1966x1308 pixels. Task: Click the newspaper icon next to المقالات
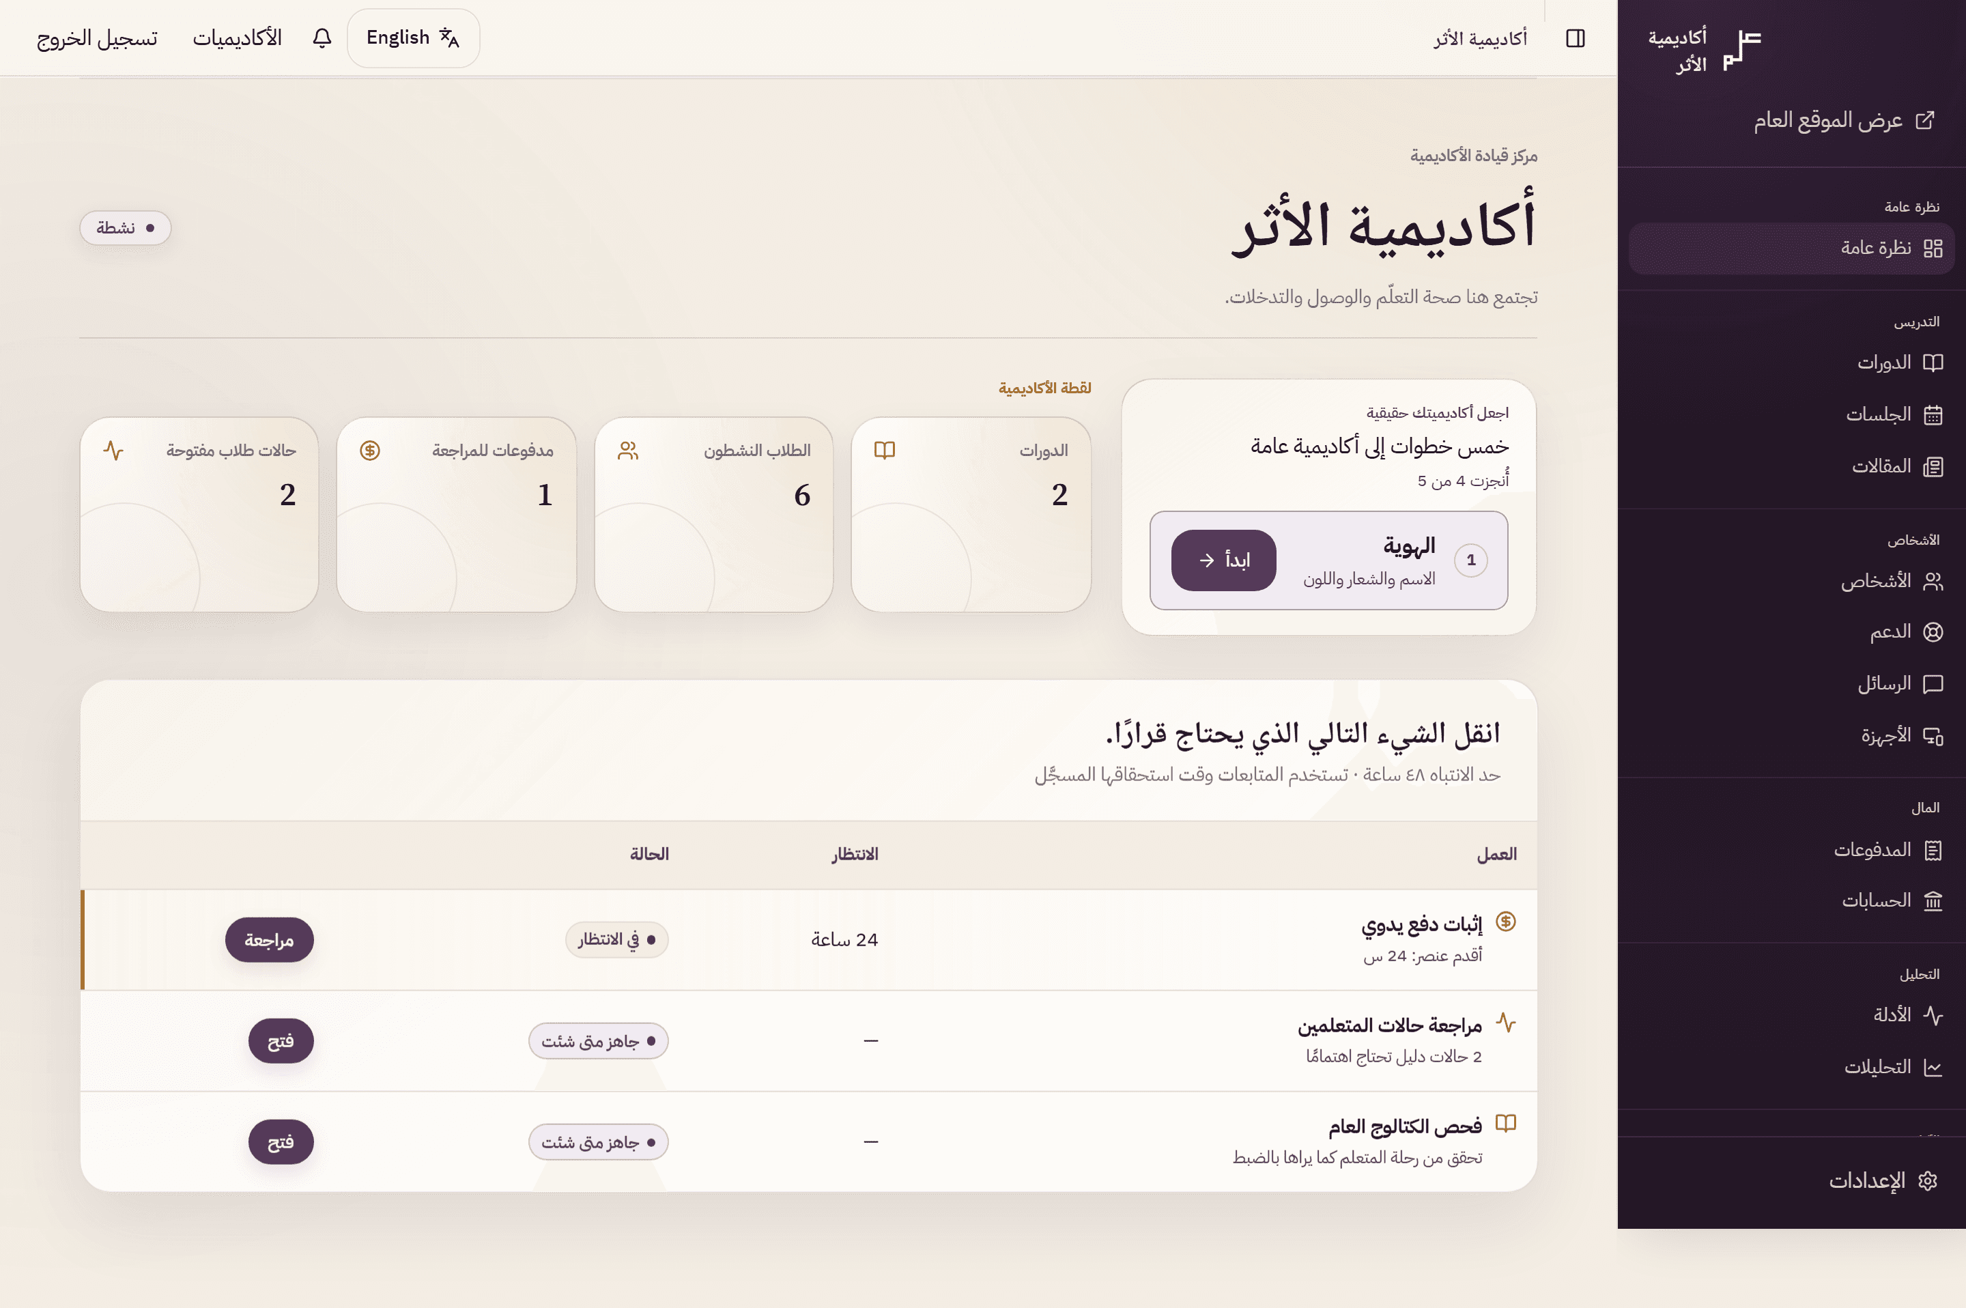click(x=1933, y=466)
